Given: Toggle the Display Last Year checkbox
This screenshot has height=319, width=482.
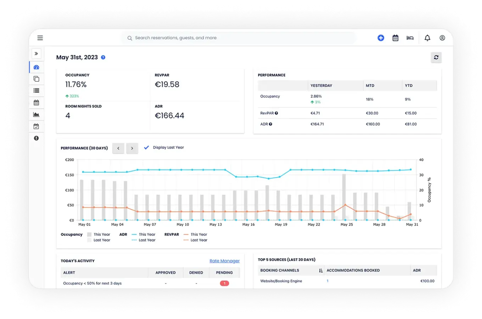Looking at the screenshot, I should pyautogui.click(x=146, y=147).
